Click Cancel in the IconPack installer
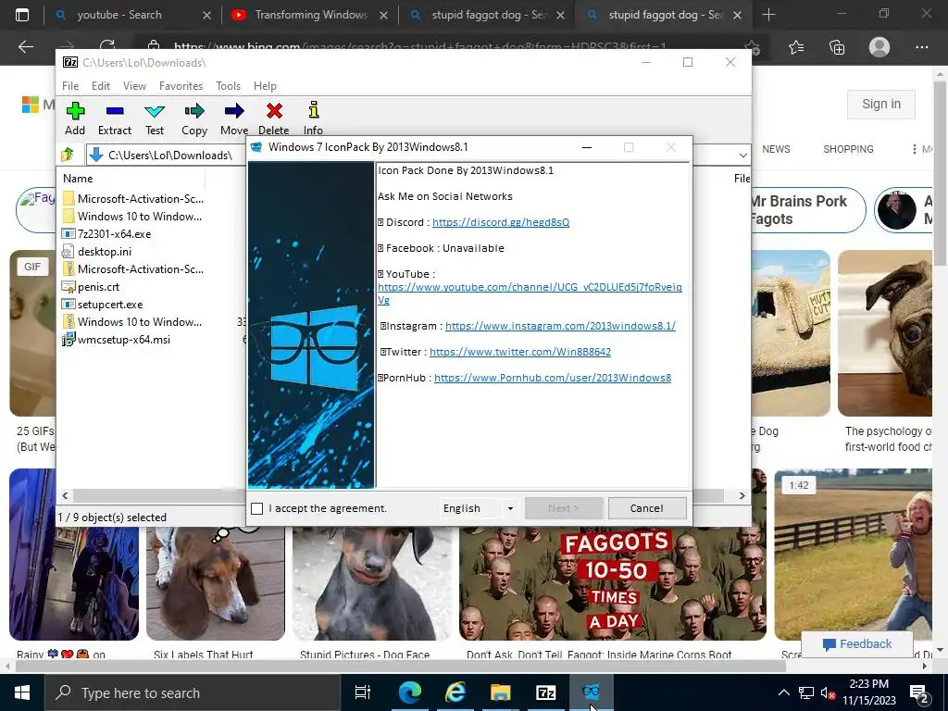 pyautogui.click(x=647, y=508)
